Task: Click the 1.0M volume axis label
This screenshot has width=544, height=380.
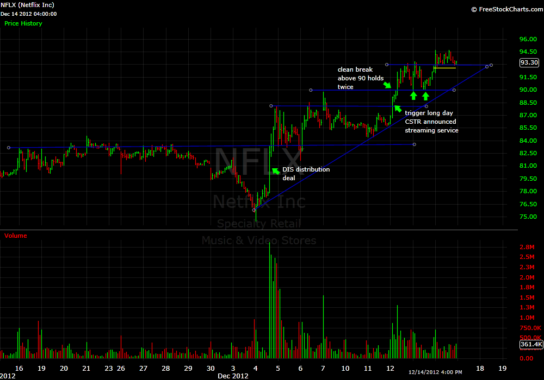Action: click(x=527, y=318)
